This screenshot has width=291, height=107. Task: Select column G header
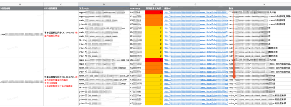click(x=195, y=4)
